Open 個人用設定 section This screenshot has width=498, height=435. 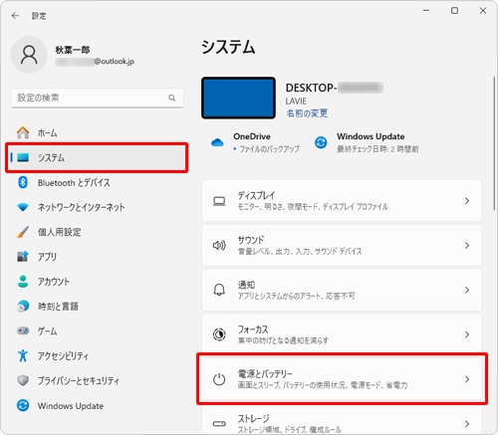[97, 232]
